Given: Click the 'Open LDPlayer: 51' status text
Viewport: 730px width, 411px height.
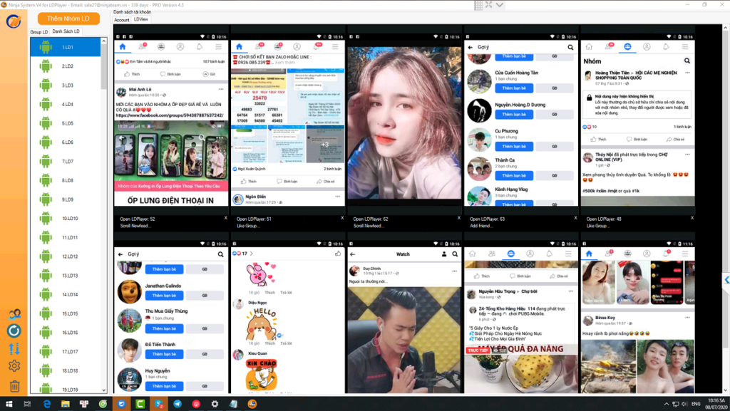Looking at the screenshot, I should [x=254, y=219].
